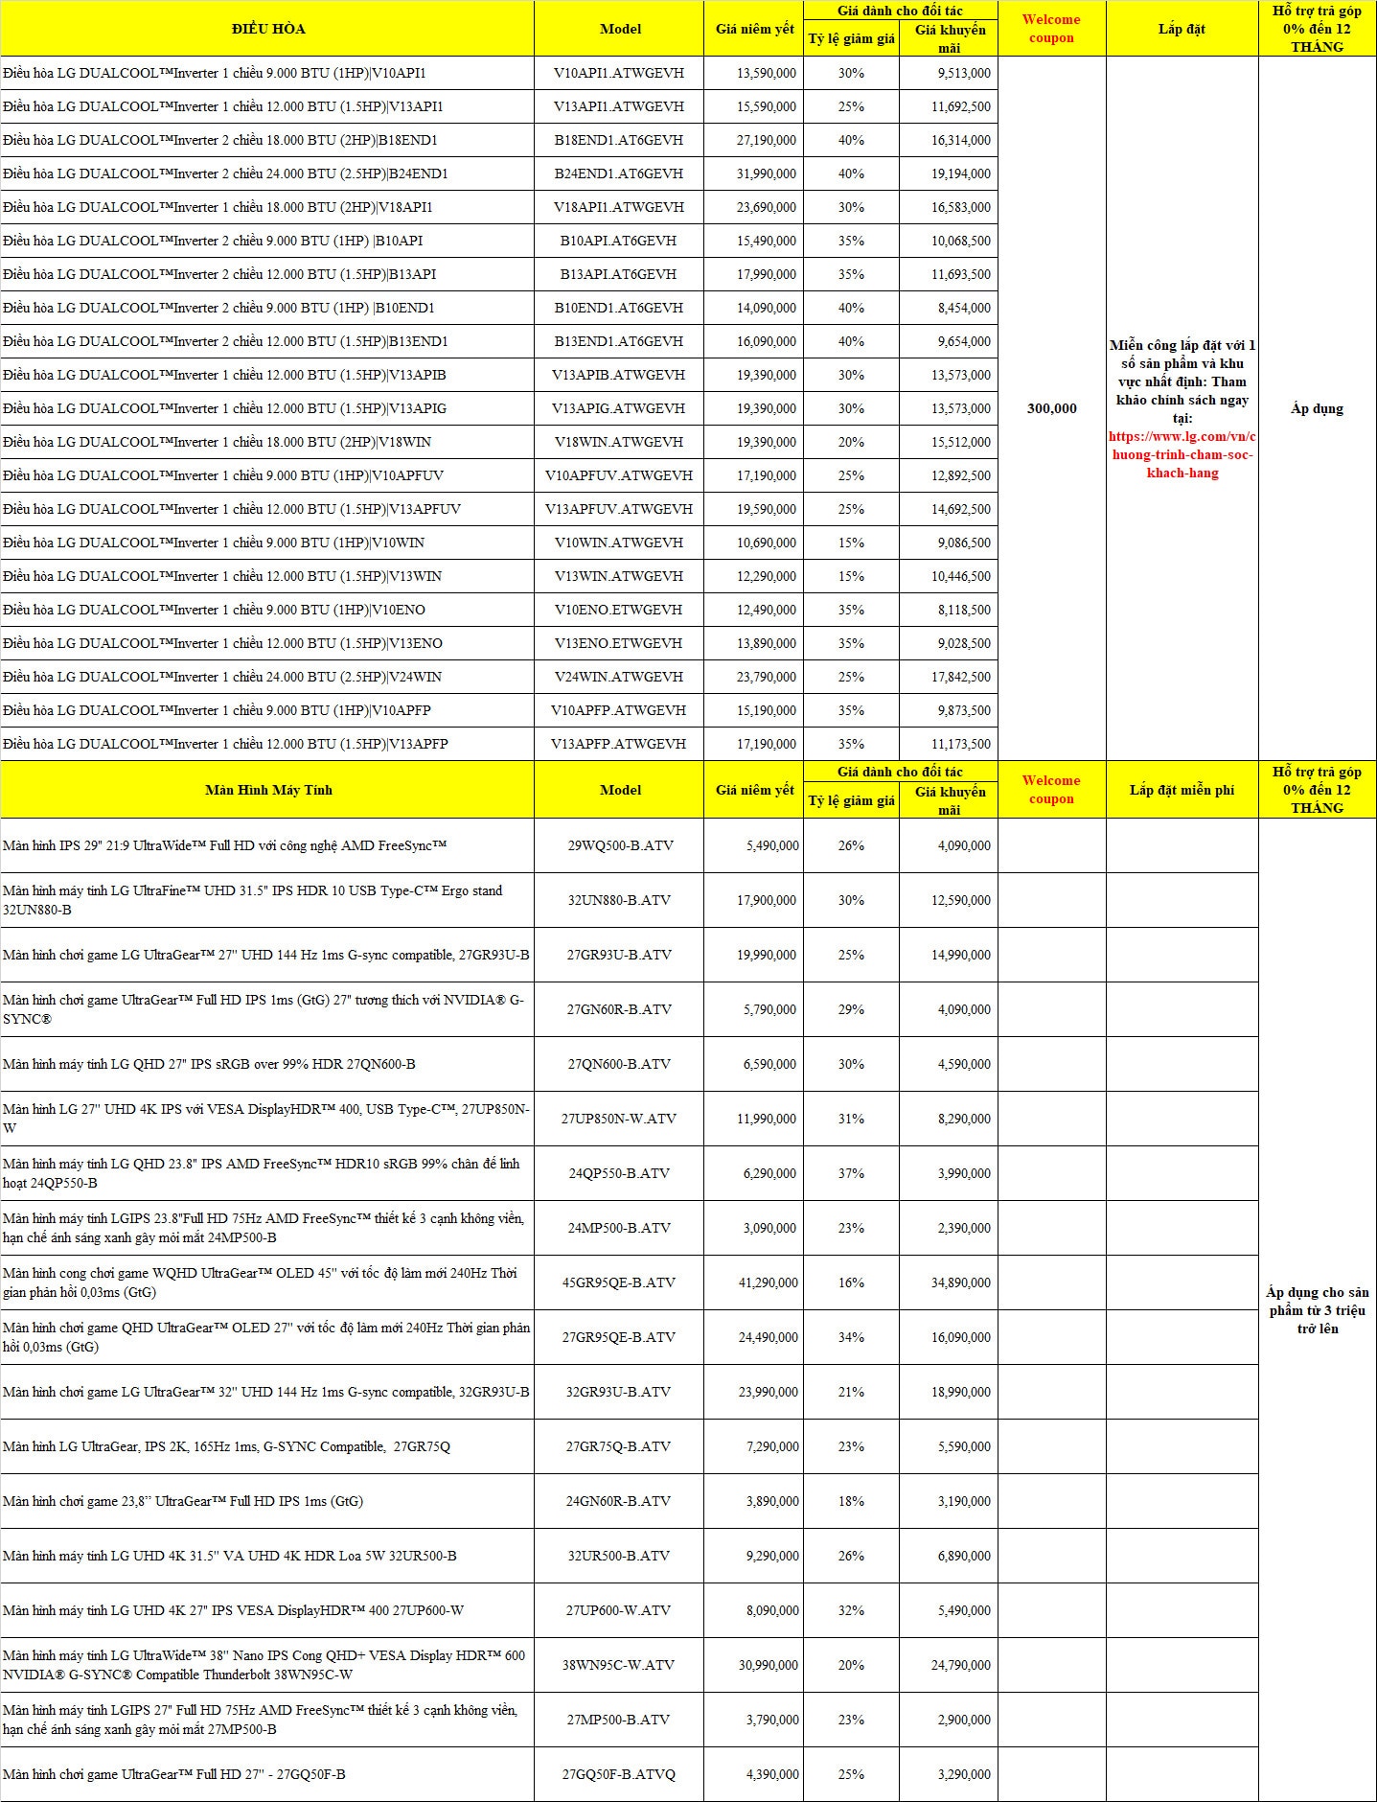Select model B24END1.AT6GEVH

tap(619, 173)
